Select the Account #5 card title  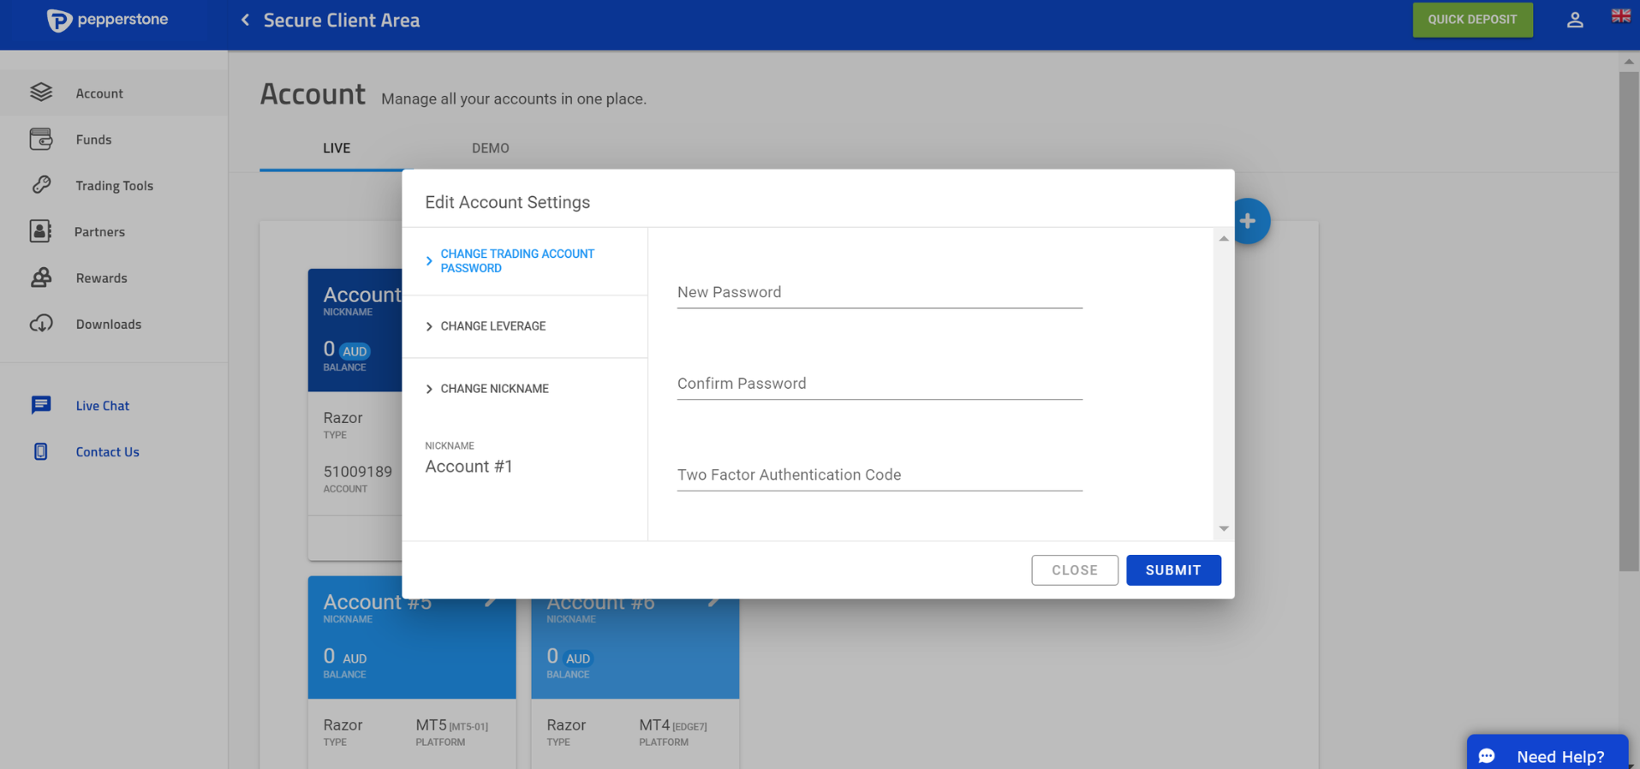click(378, 602)
